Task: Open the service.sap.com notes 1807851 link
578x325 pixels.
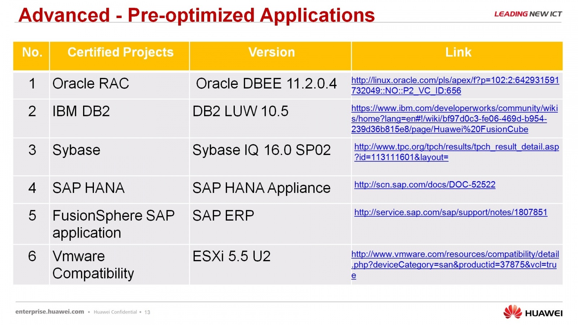Action: (x=451, y=212)
